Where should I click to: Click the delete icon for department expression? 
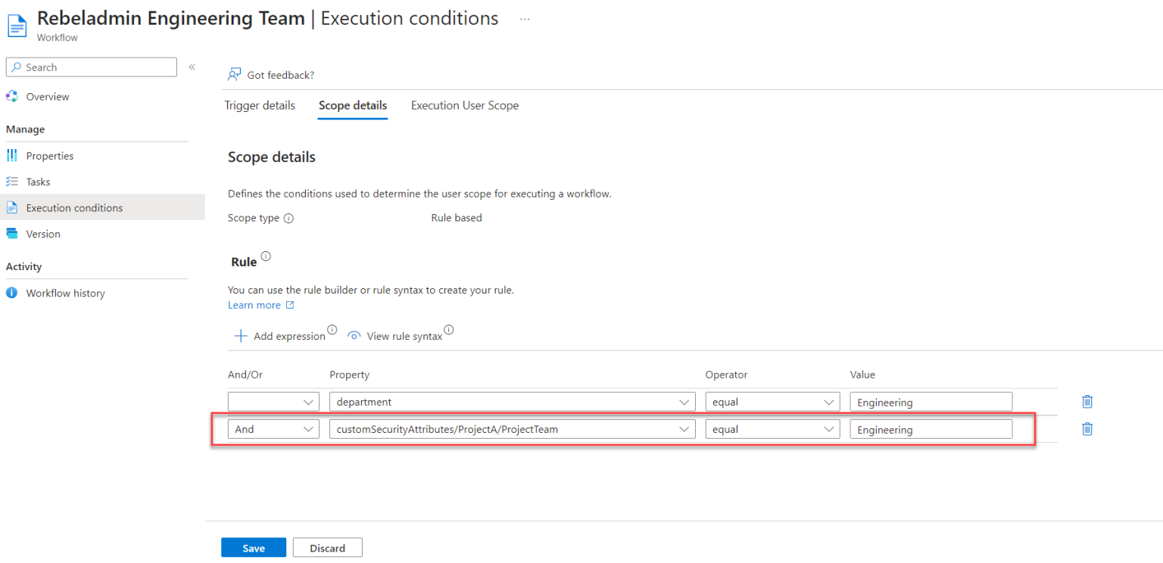pos(1087,402)
